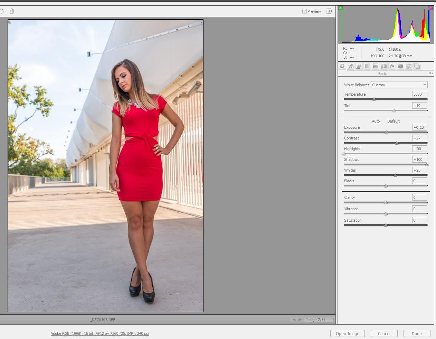Open the Split Toning panel tab
Image resolution: width=436 pixels, height=339 pixels.
[375, 66]
